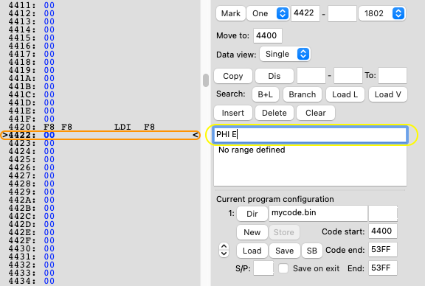Click the assembler input field containing PHI E

click(x=310, y=134)
